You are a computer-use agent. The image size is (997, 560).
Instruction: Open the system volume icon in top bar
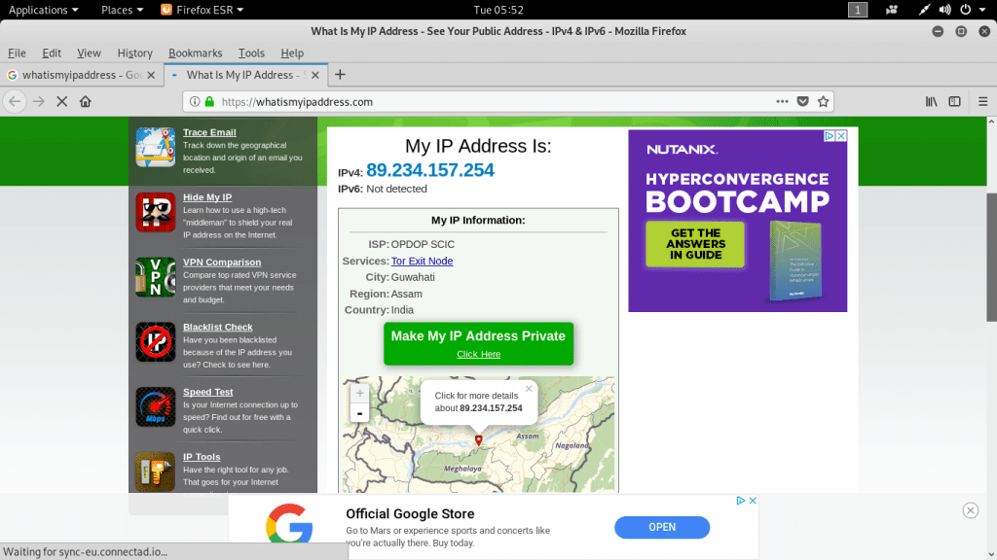click(944, 10)
